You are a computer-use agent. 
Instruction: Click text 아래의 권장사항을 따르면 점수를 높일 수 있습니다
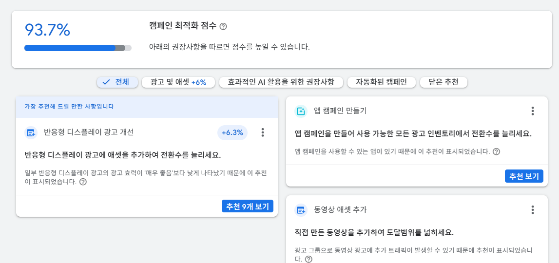[229, 47]
